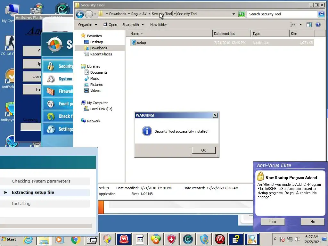The width and height of the screenshot is (328, 246).
Task: Sort by Type column header
Action: [x=270, y=34]
